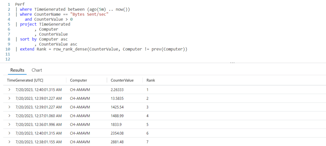The height and width of the screenshot is (146, 326).
Task: Open the Chart tab
Action: [37, 70]
